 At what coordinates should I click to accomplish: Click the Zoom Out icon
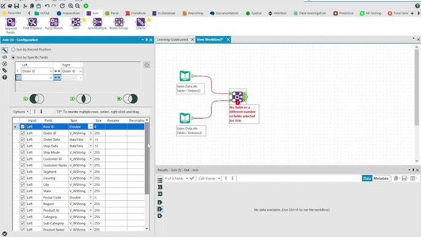pos(77,6)
